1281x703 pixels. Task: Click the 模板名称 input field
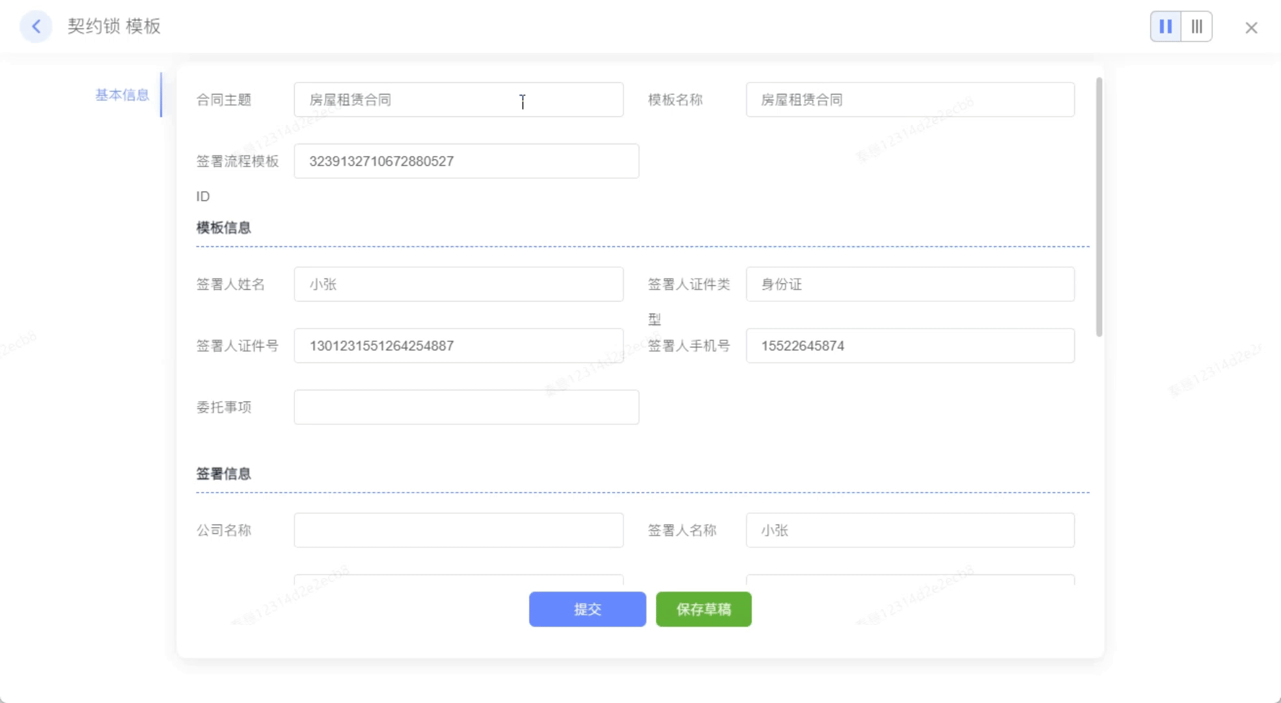pos(909,100)
